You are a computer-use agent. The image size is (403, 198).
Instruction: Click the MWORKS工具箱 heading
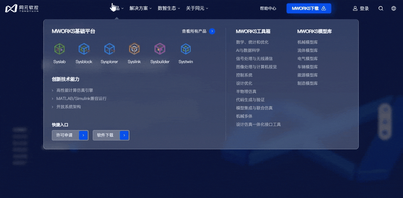tap(253, 31)
